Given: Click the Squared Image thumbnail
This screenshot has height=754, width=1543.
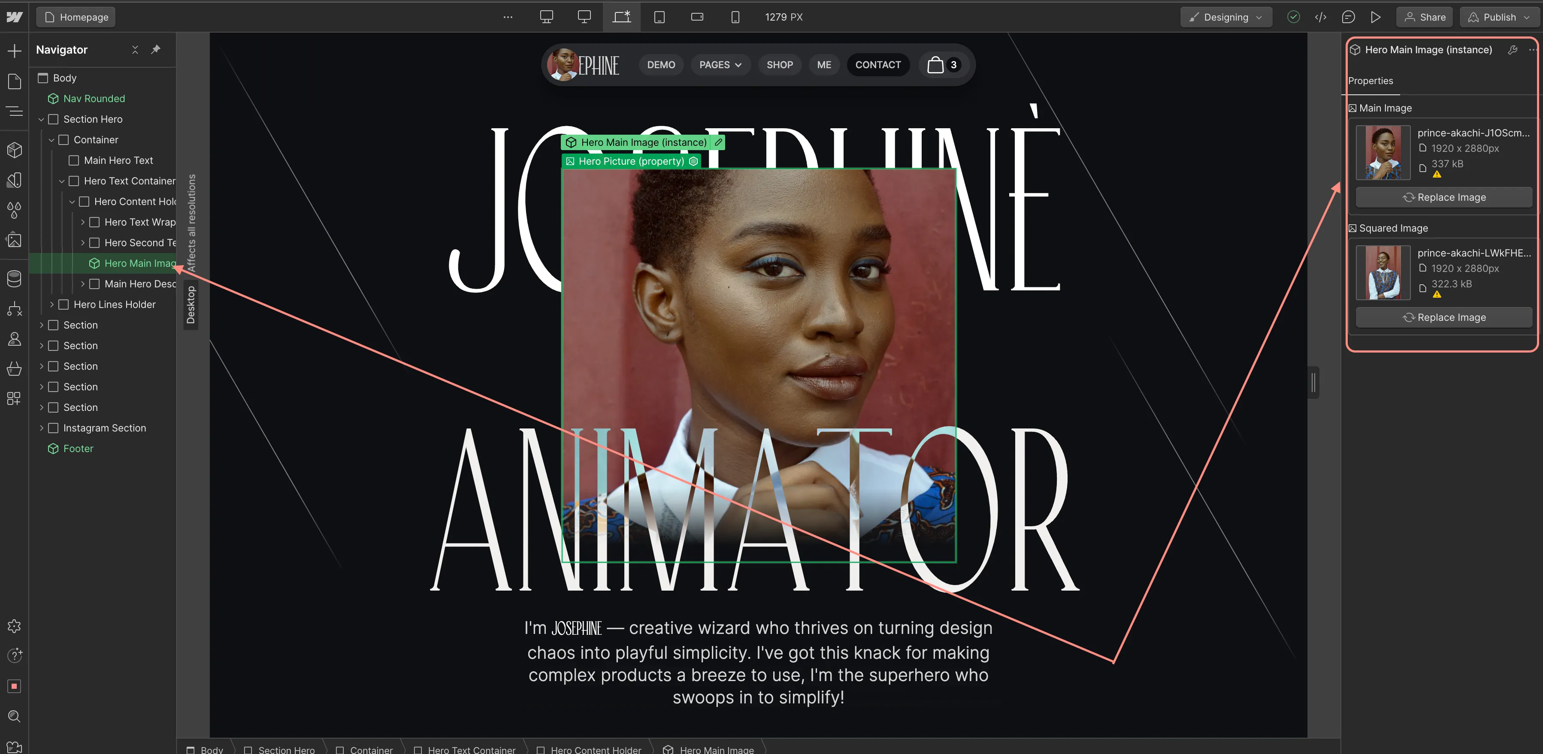Looking at the screenshot, I should pos(1383,272).
